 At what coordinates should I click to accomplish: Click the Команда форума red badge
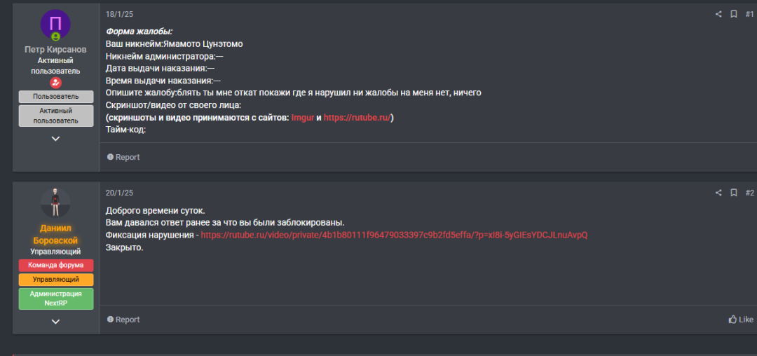(56, 265)
